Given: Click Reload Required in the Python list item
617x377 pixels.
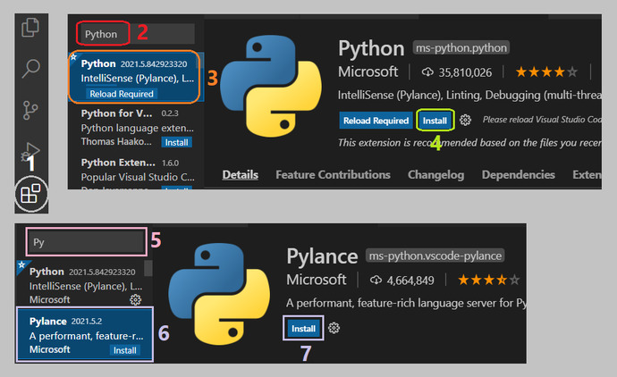Looking at the screenshot, I should click(x=122, y=94).
